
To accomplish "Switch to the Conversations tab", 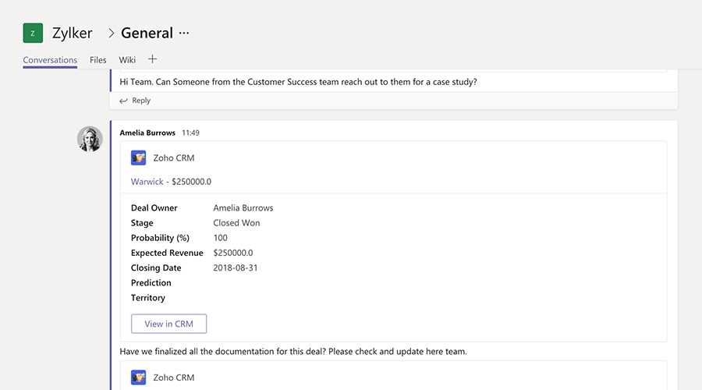I will click(50, 60).
